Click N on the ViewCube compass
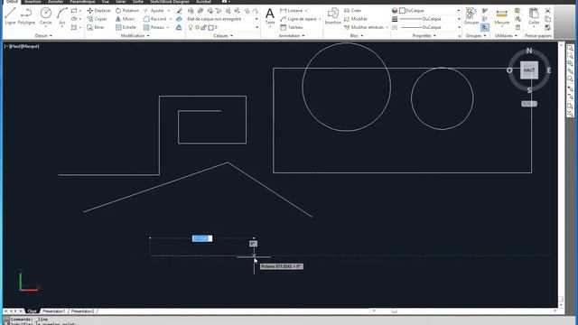 pyautogui.click(x=529, y=51)
